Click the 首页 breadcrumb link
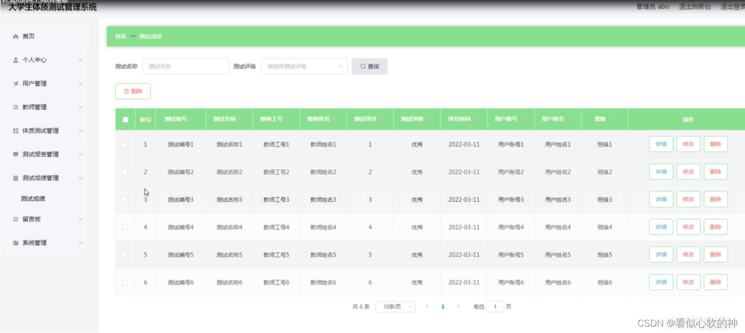 click(x=121, y=36)
